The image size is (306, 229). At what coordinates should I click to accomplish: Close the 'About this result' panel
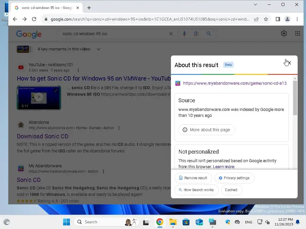pos(289,63)
